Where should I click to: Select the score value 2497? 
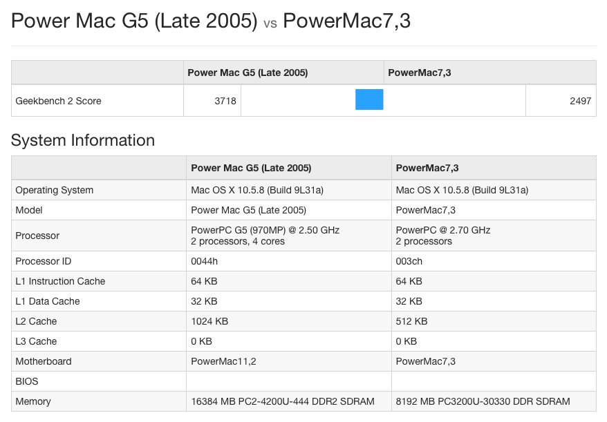[580, 101]
